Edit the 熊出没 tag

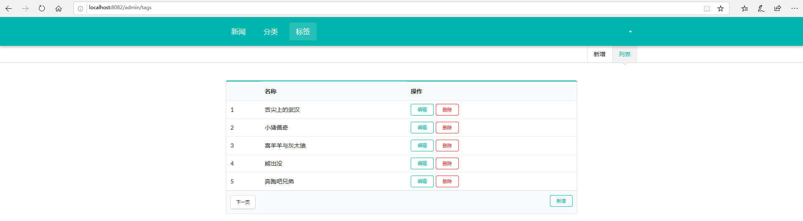tap(422, 163)
